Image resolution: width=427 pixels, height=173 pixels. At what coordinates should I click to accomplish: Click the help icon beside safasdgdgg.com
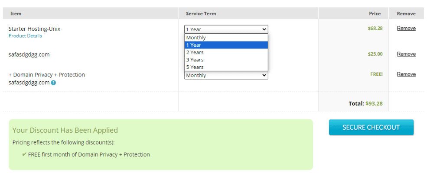(54, 83)
